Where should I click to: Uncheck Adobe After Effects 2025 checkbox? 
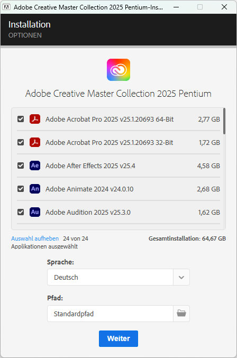pyautogui.click(x=21, y=166)
